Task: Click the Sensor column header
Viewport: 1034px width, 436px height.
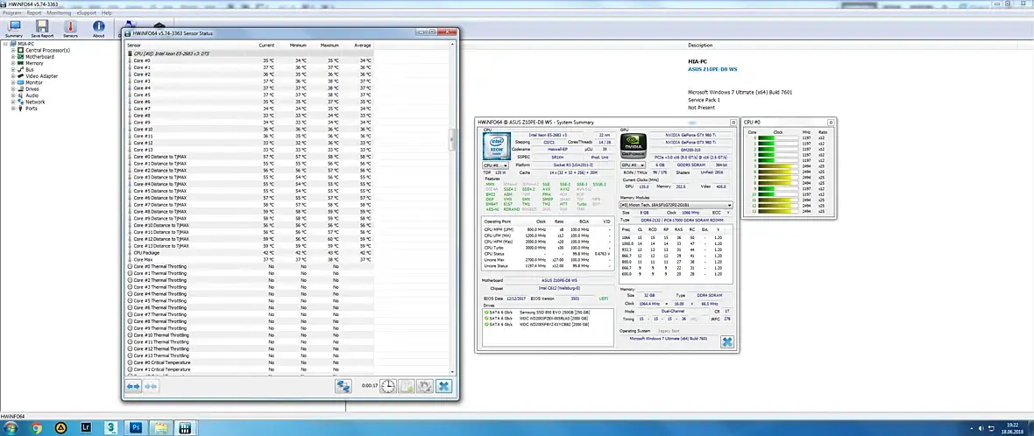Action: (x=132, y=46)
